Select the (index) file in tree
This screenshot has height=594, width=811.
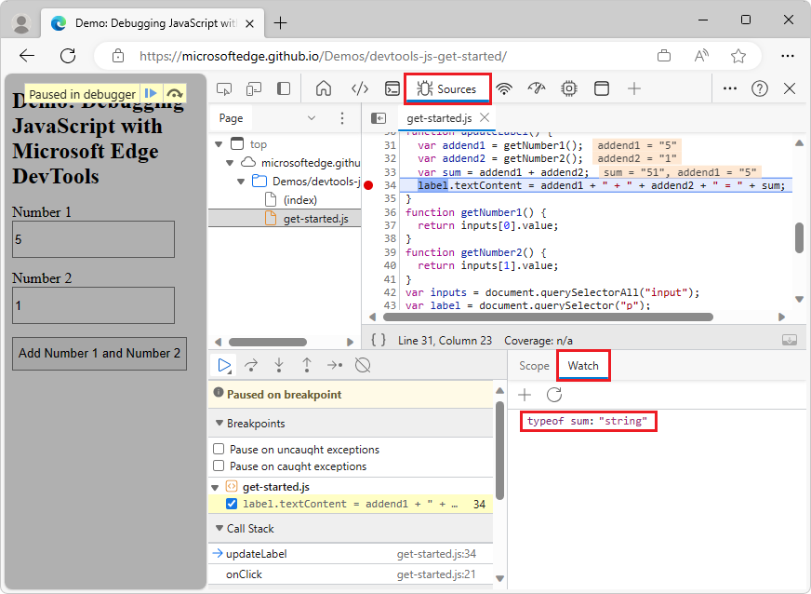(299, 199)
